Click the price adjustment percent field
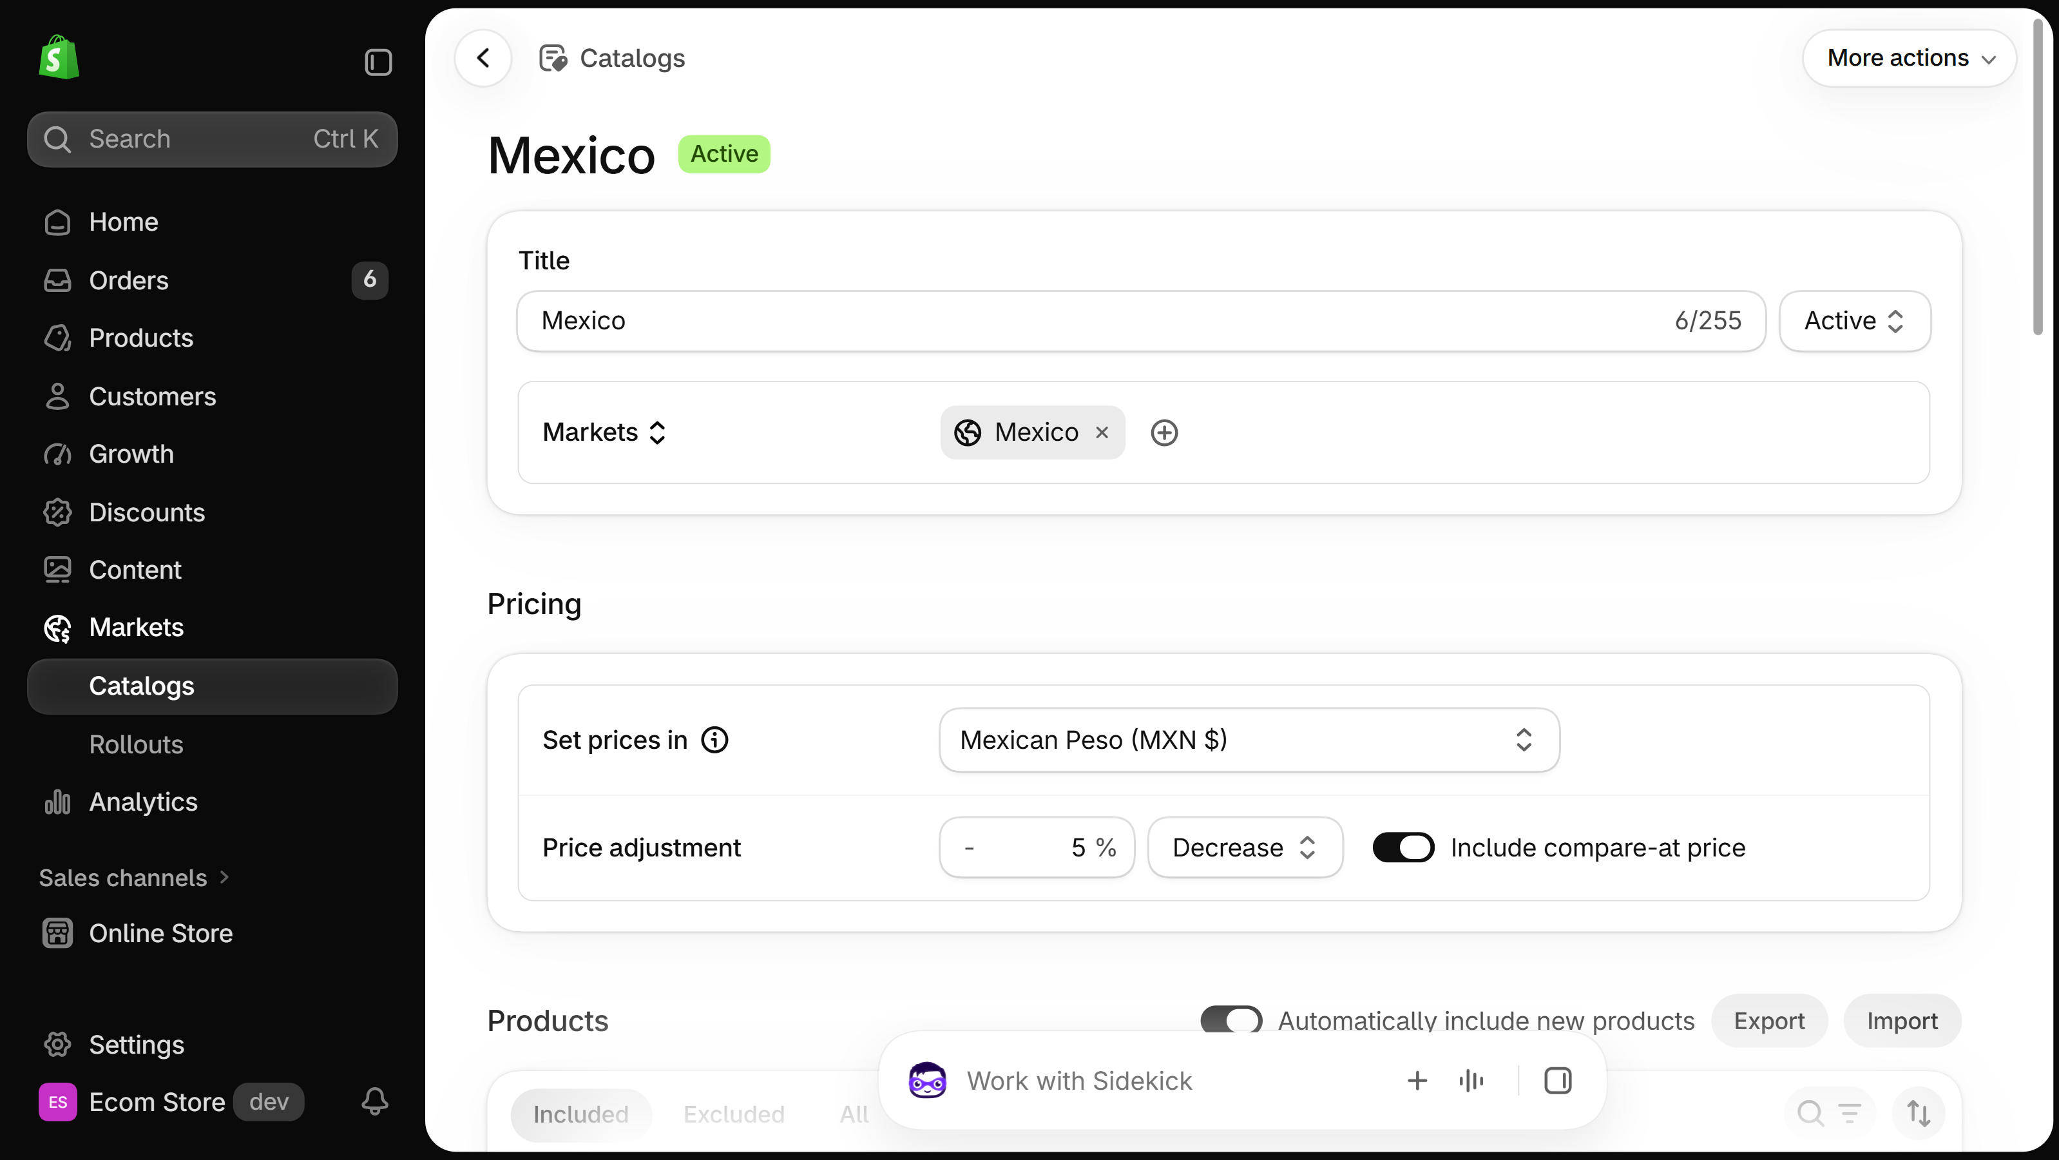This screenshot has width=2059, height=1160. pos(1037,847)
